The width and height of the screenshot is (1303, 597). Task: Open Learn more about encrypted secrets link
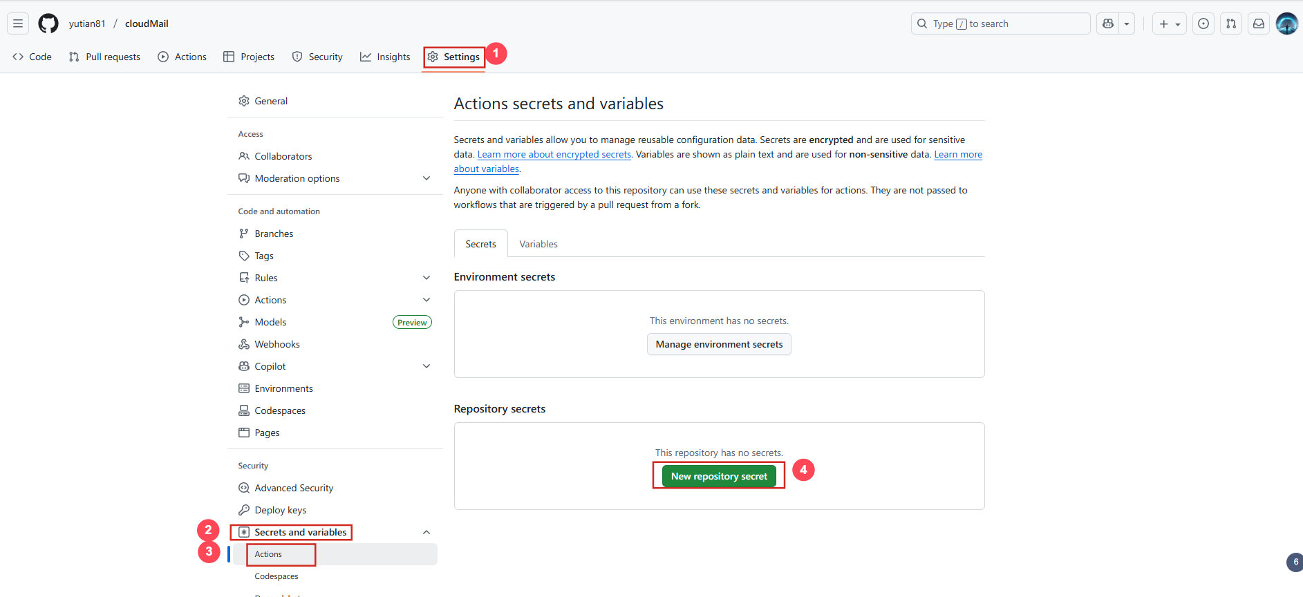click(554, 154)
